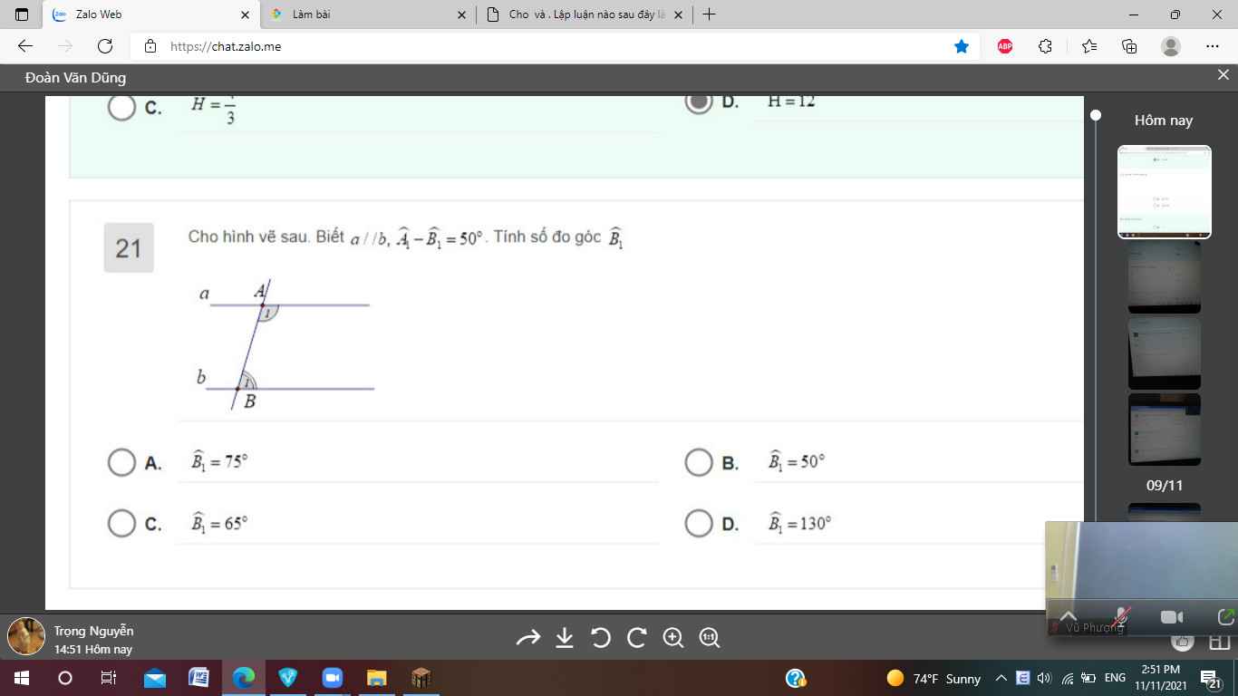1238x696 pixels.
Task: Close the Làm bài tab
Action: coord(461,14)
